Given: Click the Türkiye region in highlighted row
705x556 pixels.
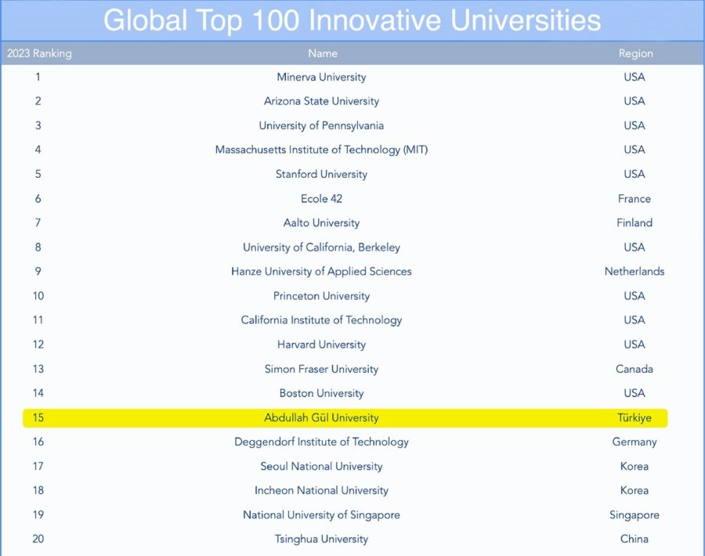Looking at the screenshot, I should (634, 417).
